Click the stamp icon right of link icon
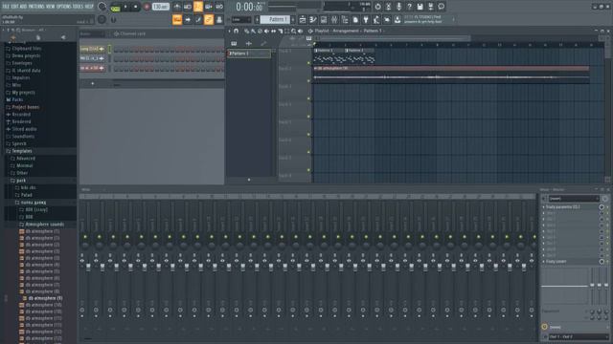This screenshot has height=344, width=613. pos(219,19)
